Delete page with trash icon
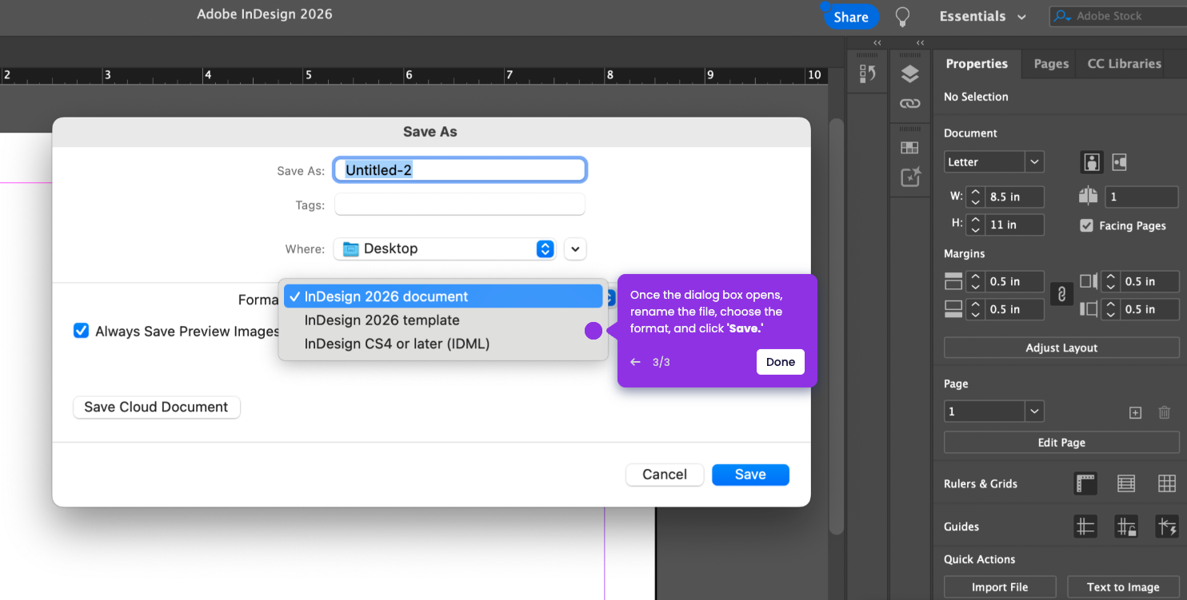 pos(1165,412)
